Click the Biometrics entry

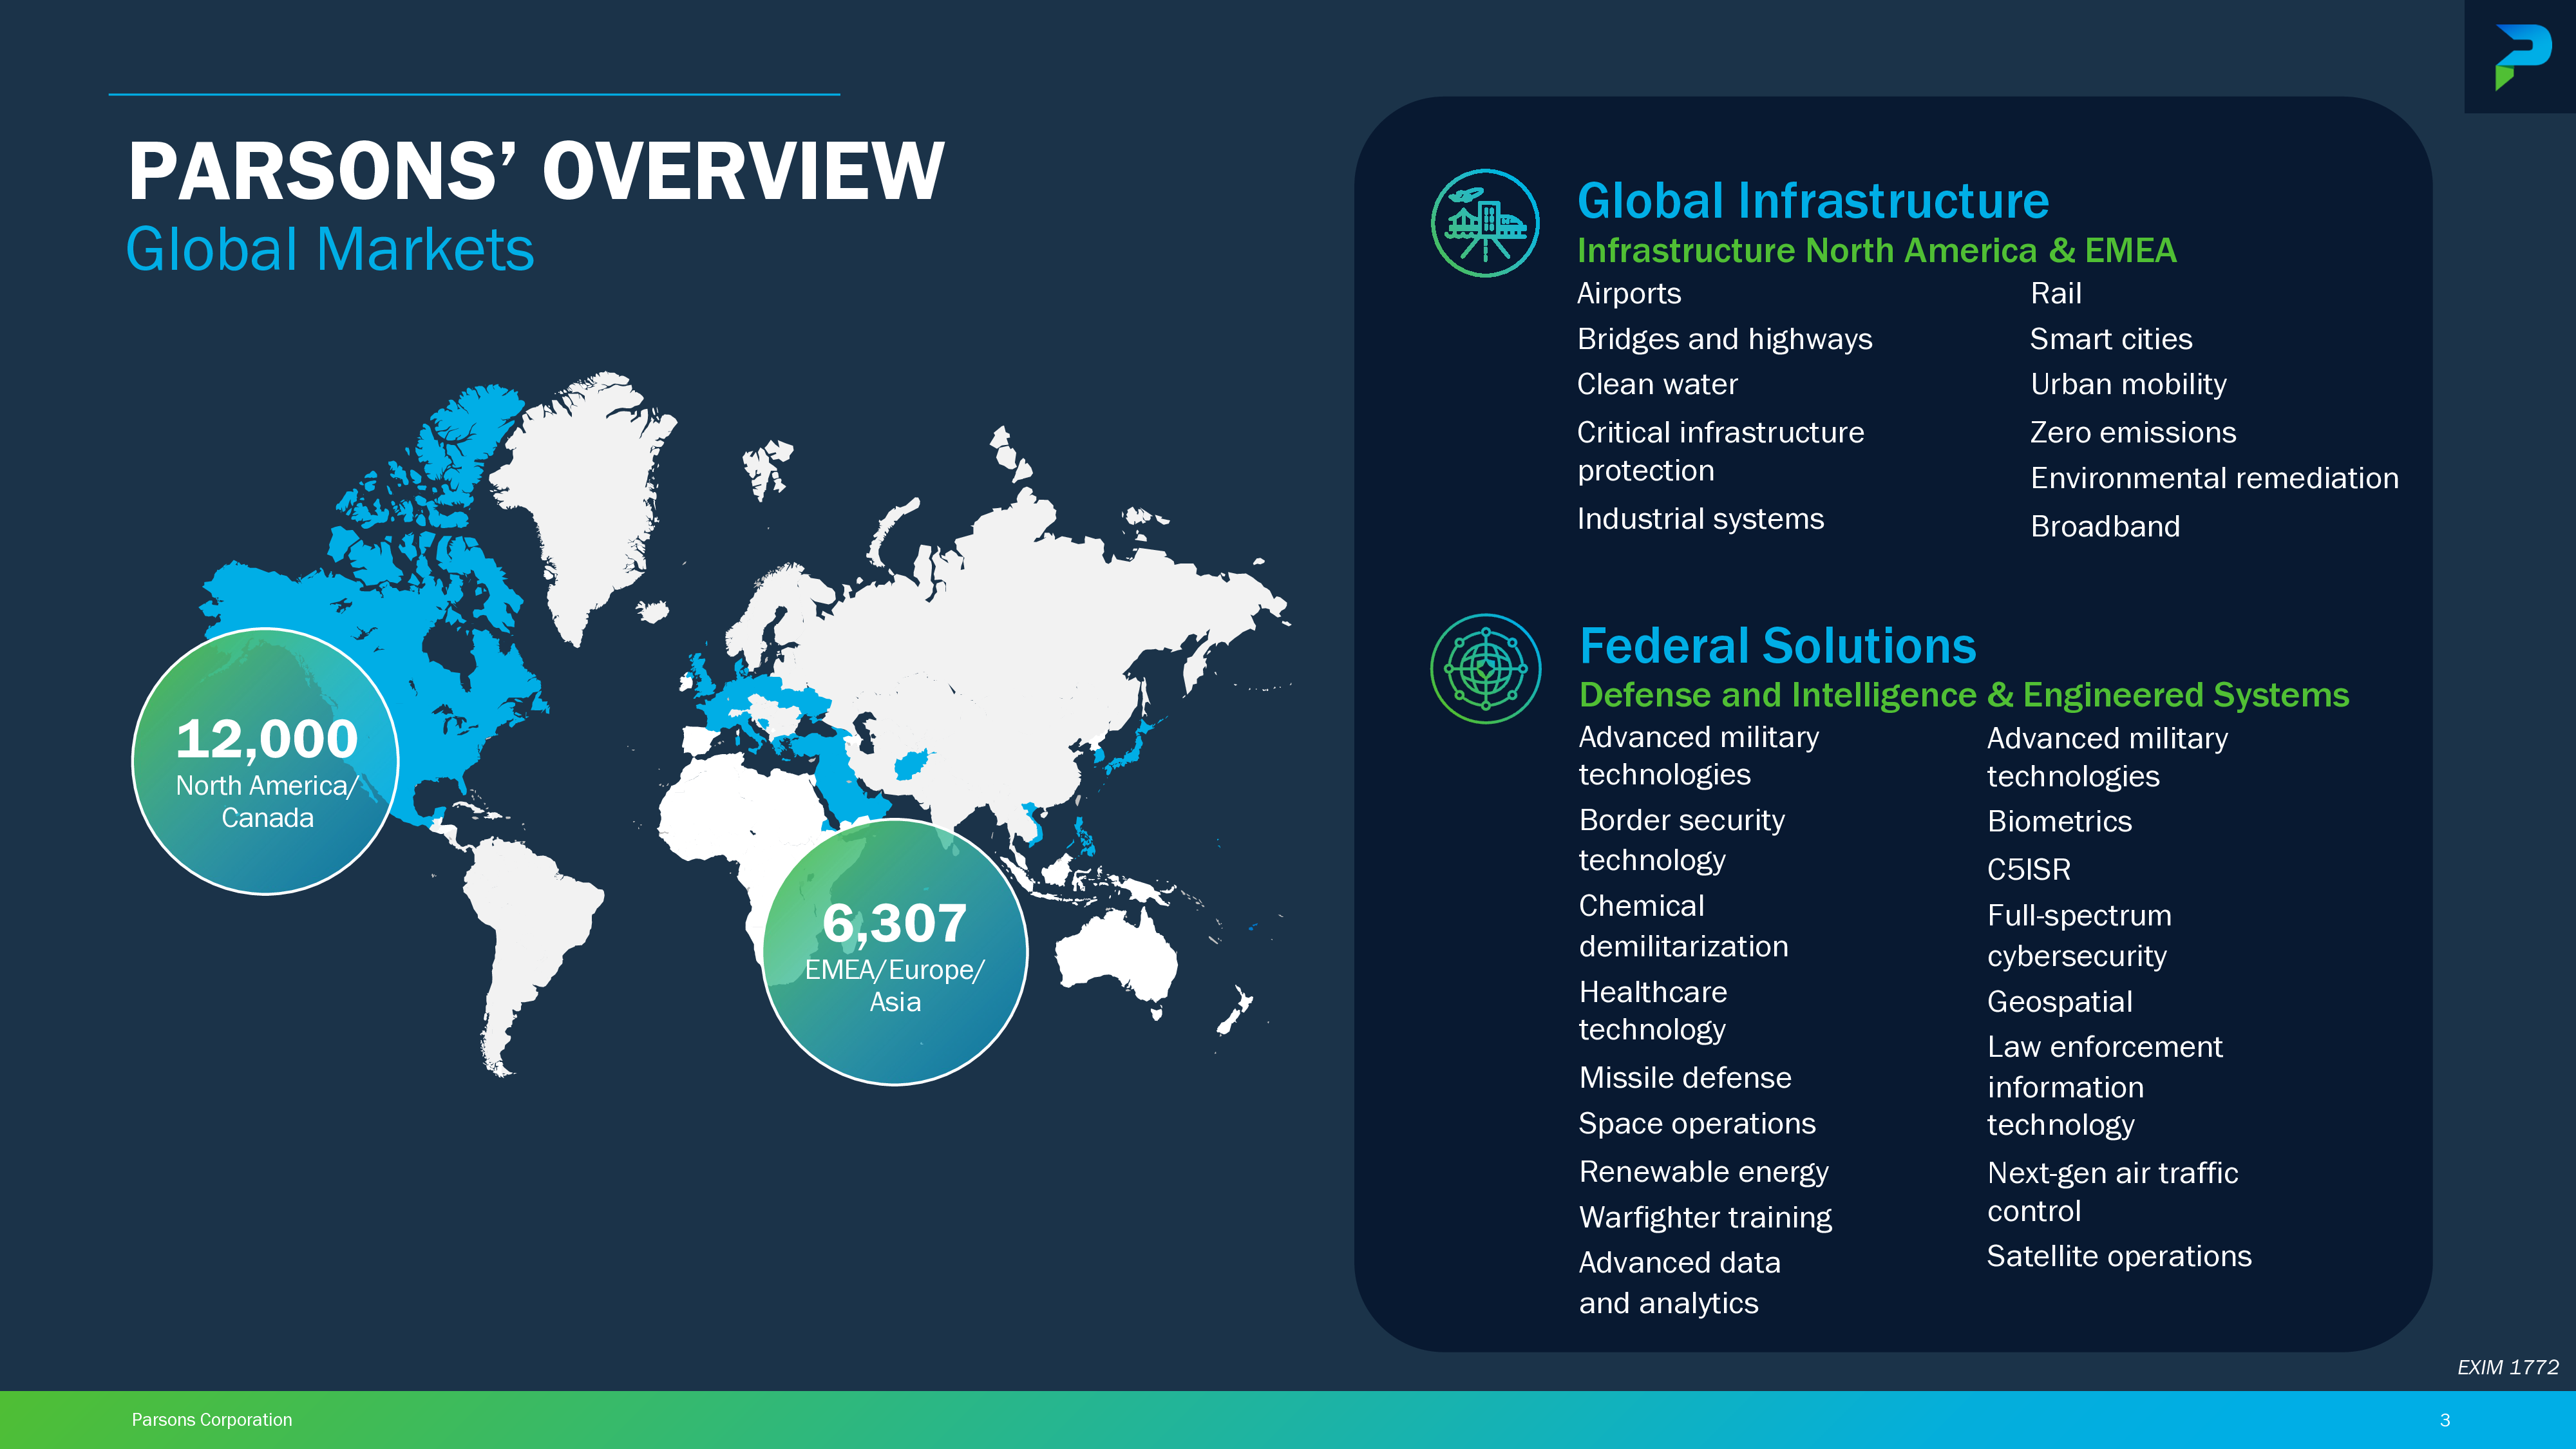click(x=2059, y=821)
